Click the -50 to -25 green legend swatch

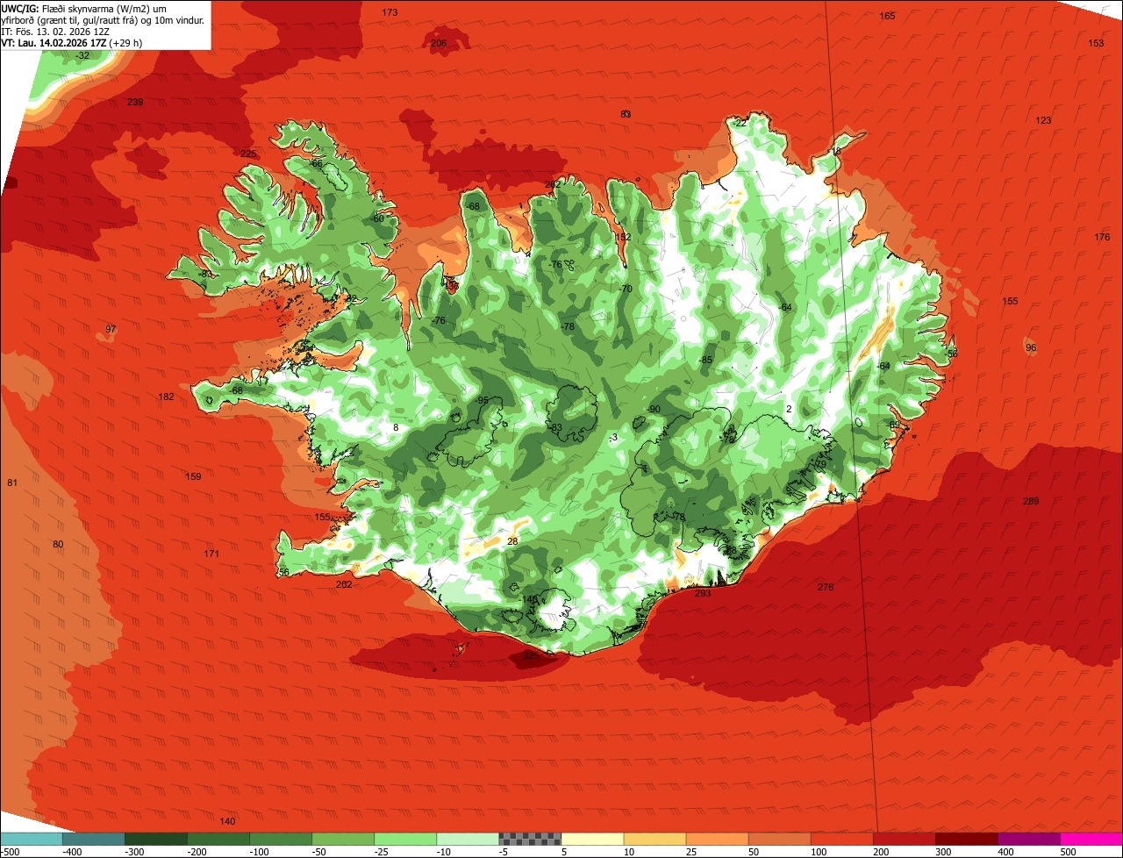tap(342, 839)
